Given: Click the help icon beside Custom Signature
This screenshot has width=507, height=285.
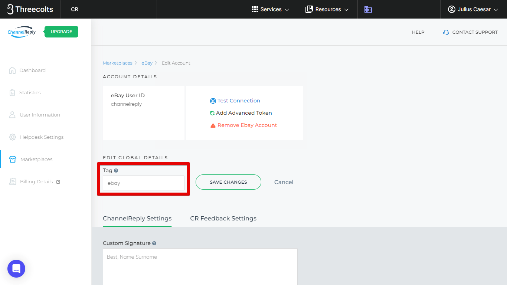Looking at the screenshot, I should [x=154, y=243].
